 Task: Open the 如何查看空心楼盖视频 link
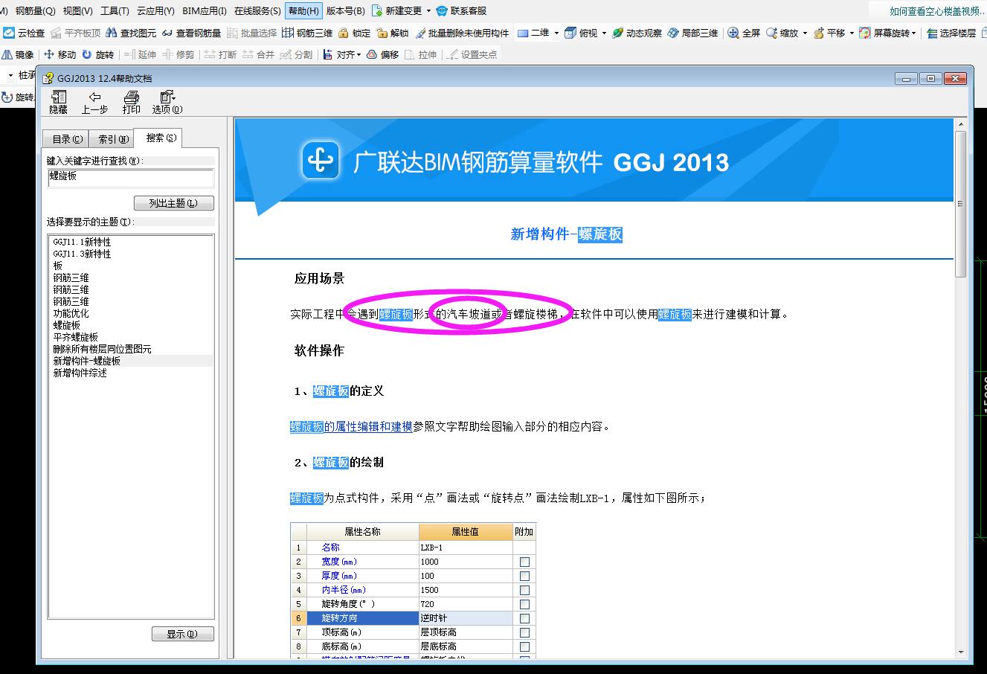click(x=936, y=11)
